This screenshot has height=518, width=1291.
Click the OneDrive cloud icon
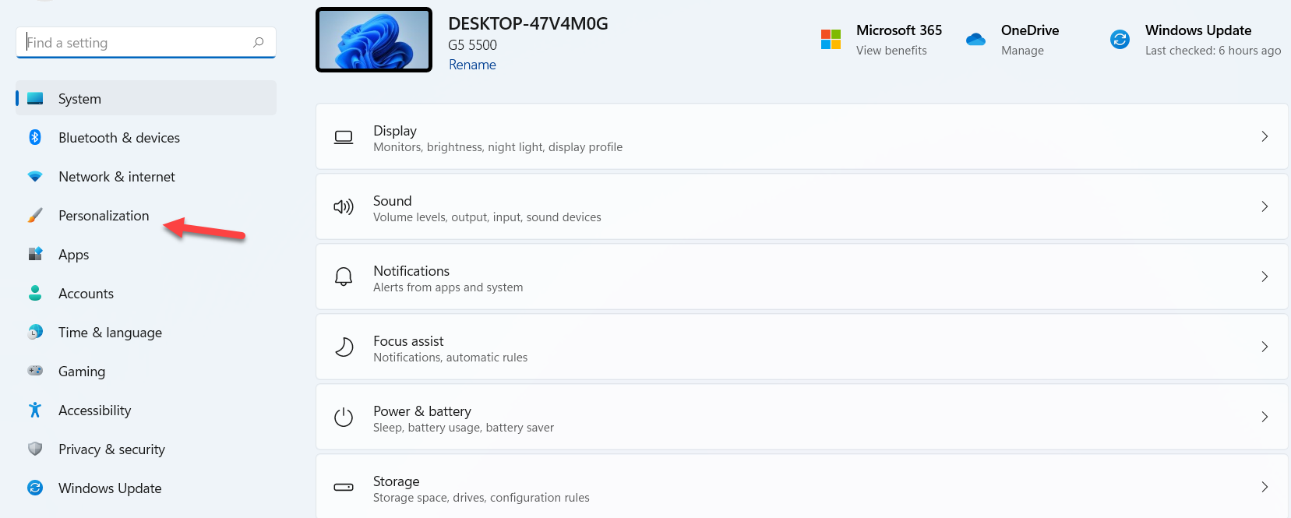point(975,40)
